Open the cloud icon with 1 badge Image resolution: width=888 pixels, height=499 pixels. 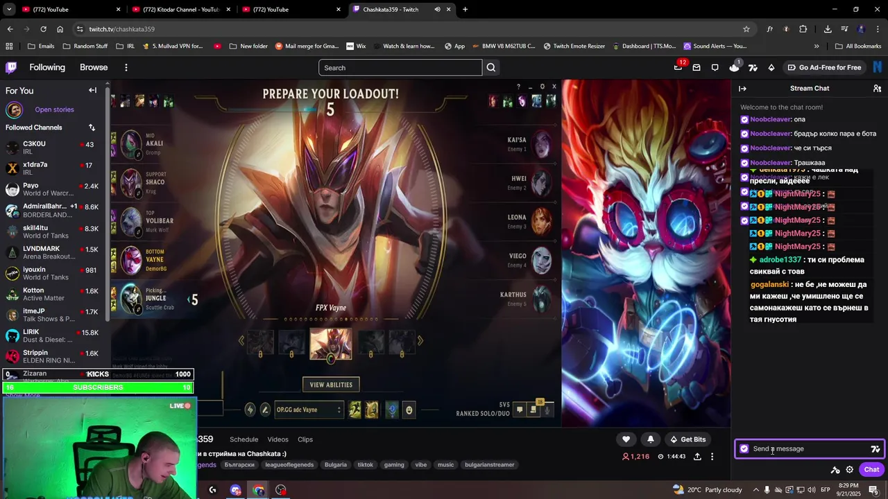(x=735, y=67)
